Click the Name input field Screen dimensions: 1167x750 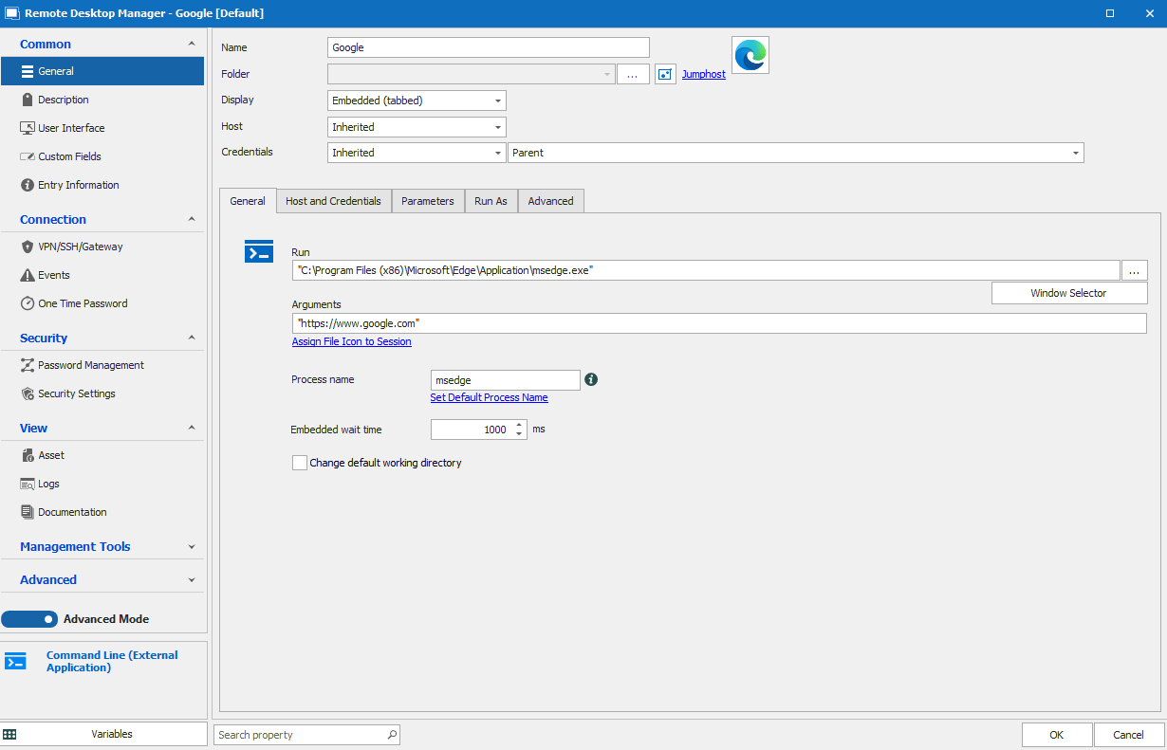tap(489, 47)
